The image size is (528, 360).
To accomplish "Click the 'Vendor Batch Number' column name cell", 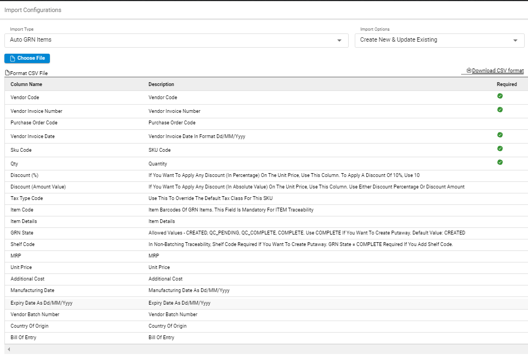I will tap(35, 314).
